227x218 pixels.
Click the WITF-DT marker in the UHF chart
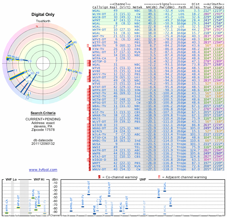coord(127,208)
